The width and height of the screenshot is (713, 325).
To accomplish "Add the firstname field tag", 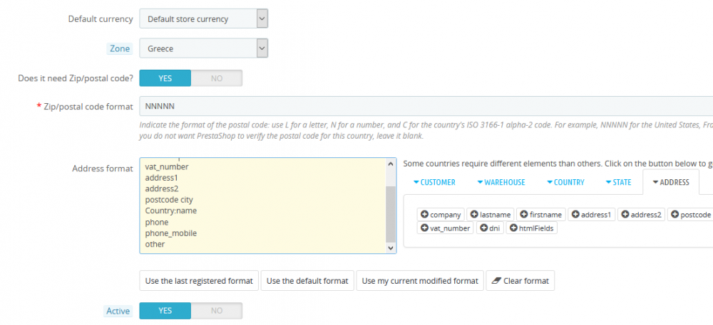I will click(541, 214).
